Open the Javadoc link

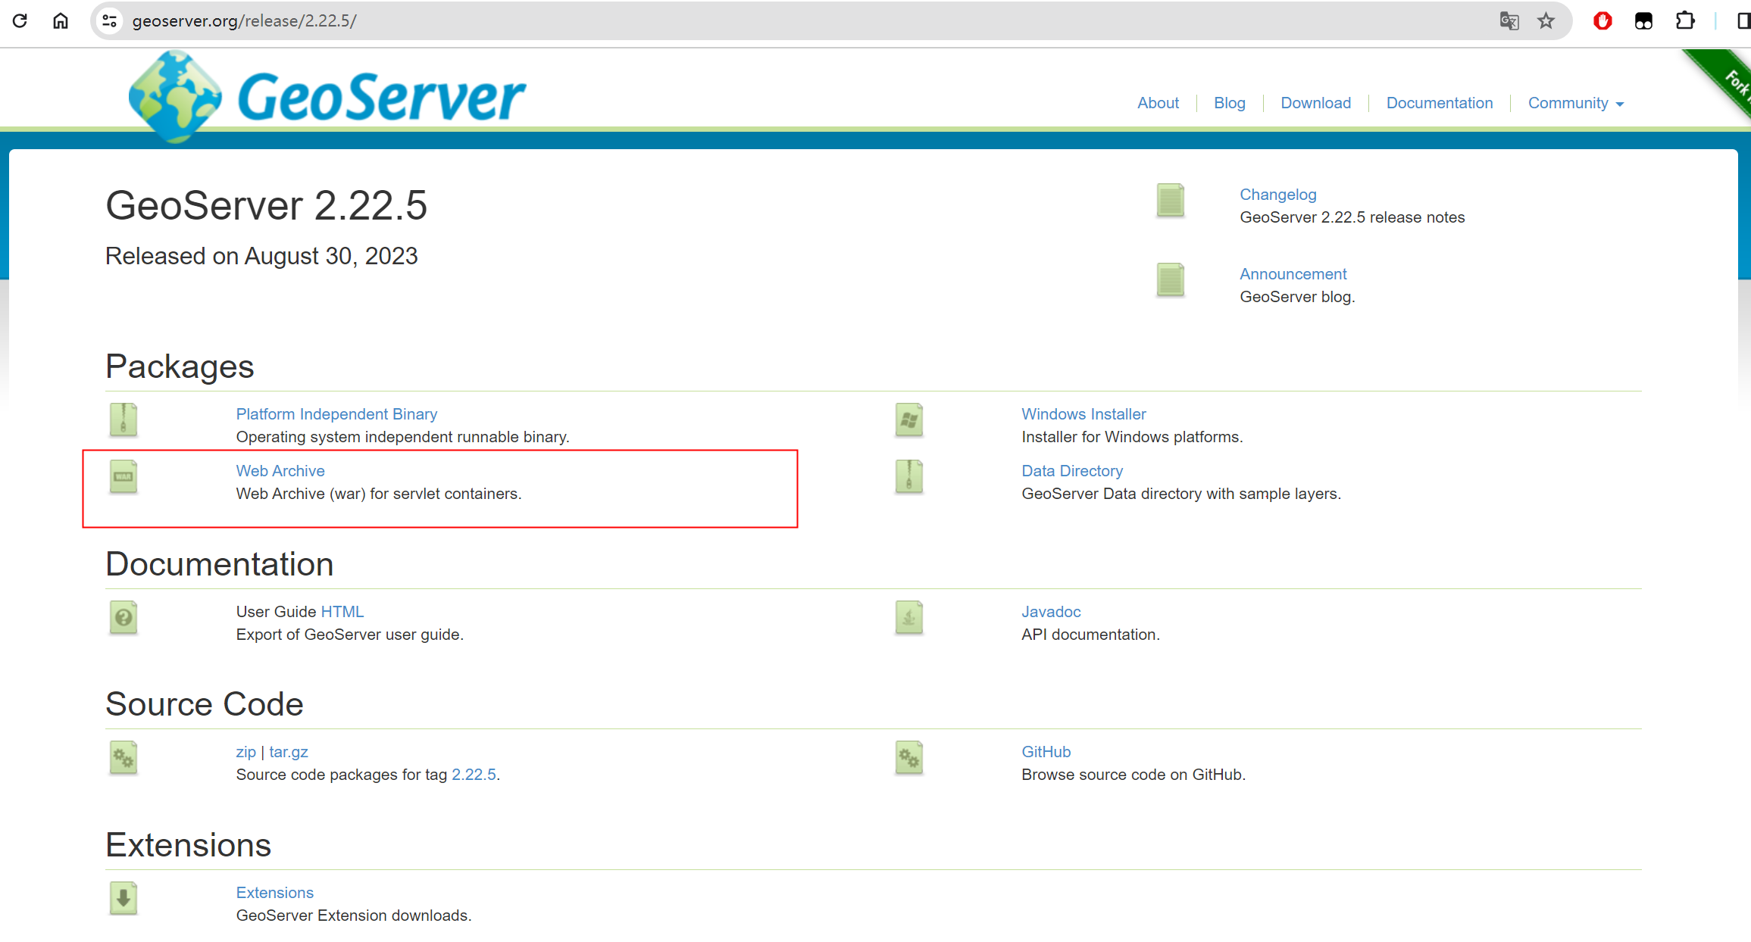point(1051,612)
